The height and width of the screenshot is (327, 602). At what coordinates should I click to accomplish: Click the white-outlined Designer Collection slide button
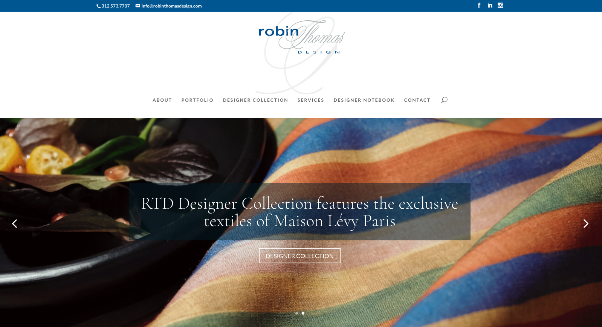point(299,256)
